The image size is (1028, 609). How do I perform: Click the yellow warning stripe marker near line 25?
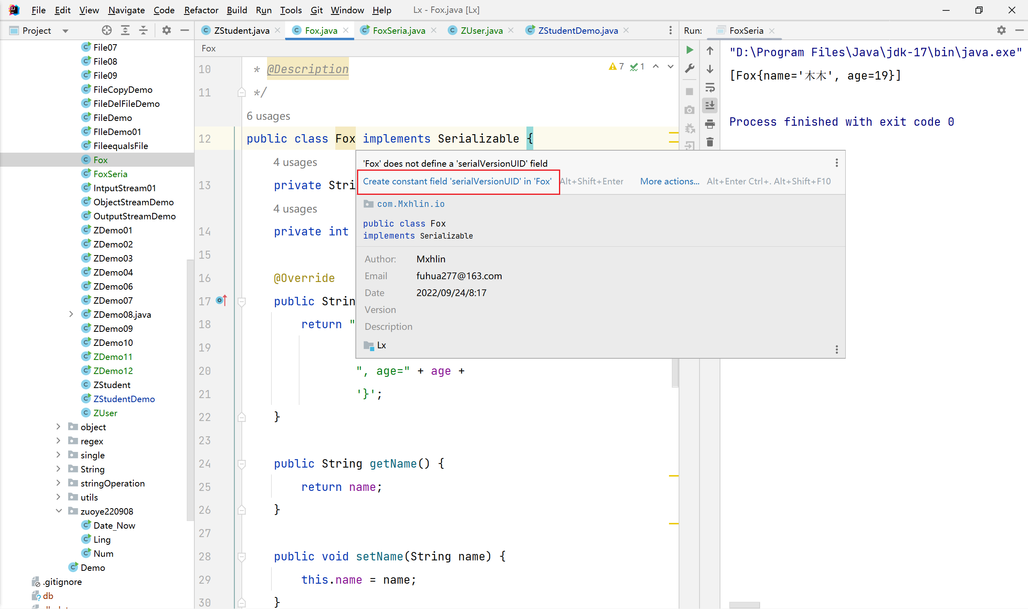click(673, 476)
